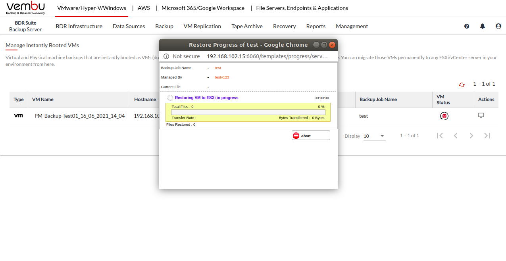
Task: Open the Backup menu
Action: [x=164, y=26]
